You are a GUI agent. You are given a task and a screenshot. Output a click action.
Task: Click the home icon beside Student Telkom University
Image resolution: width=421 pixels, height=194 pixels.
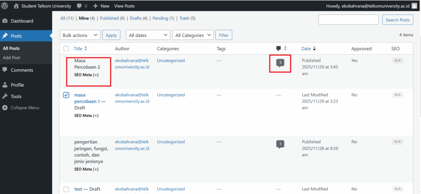point(16,6)
